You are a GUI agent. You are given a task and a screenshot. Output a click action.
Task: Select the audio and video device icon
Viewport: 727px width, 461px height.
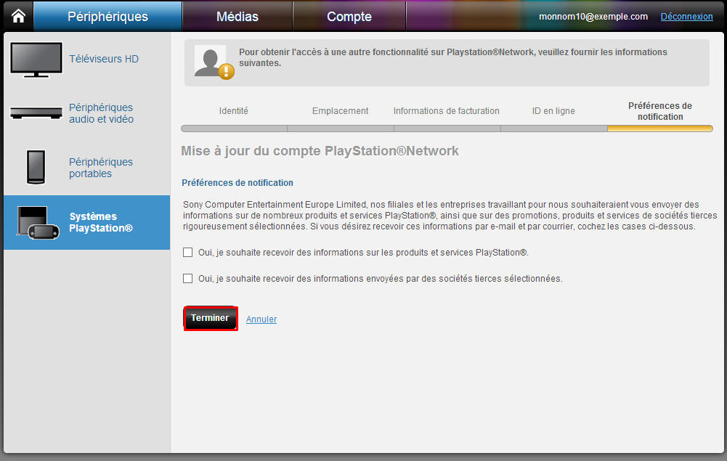[x=36, y=113]
